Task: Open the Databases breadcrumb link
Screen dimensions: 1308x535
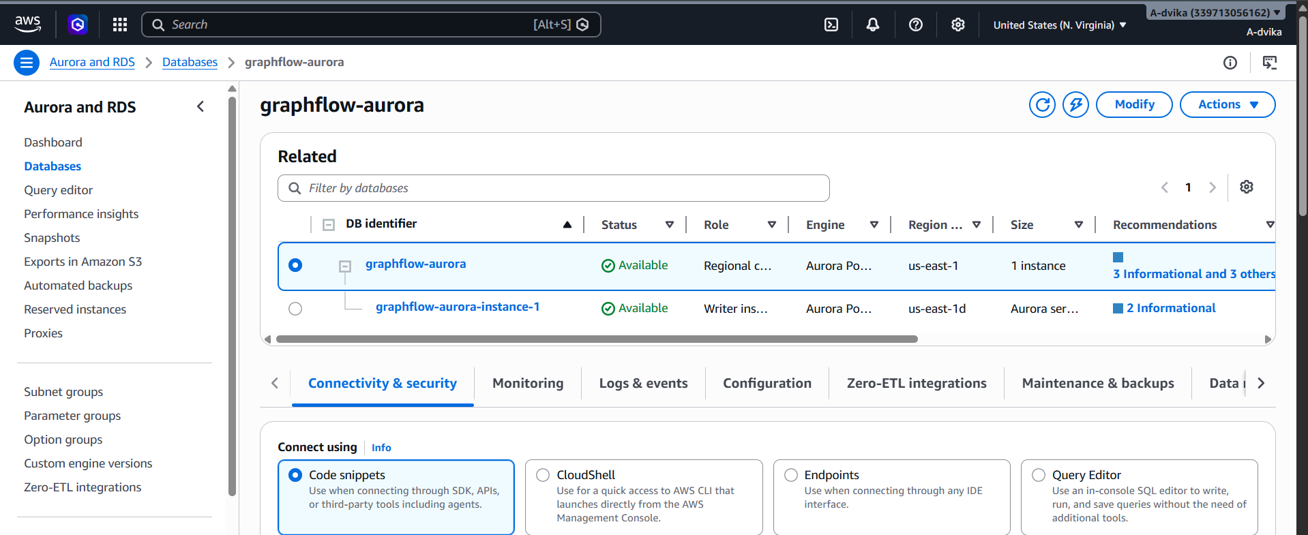Action: [190, 62]
